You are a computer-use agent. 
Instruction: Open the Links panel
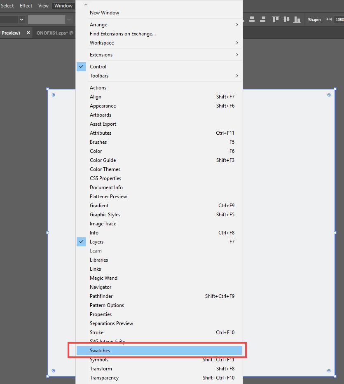tap(159, 269)
